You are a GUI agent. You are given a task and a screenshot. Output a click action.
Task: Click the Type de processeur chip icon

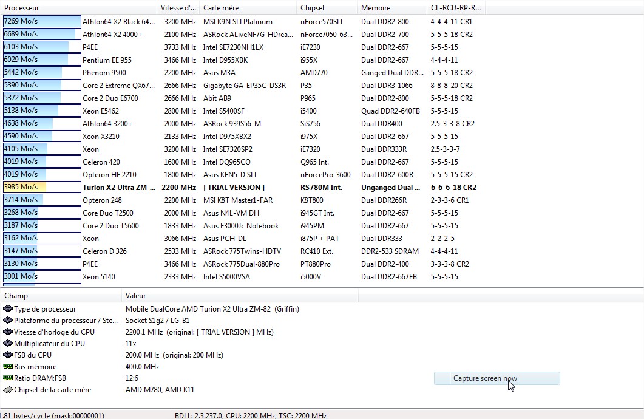[7, 308]
